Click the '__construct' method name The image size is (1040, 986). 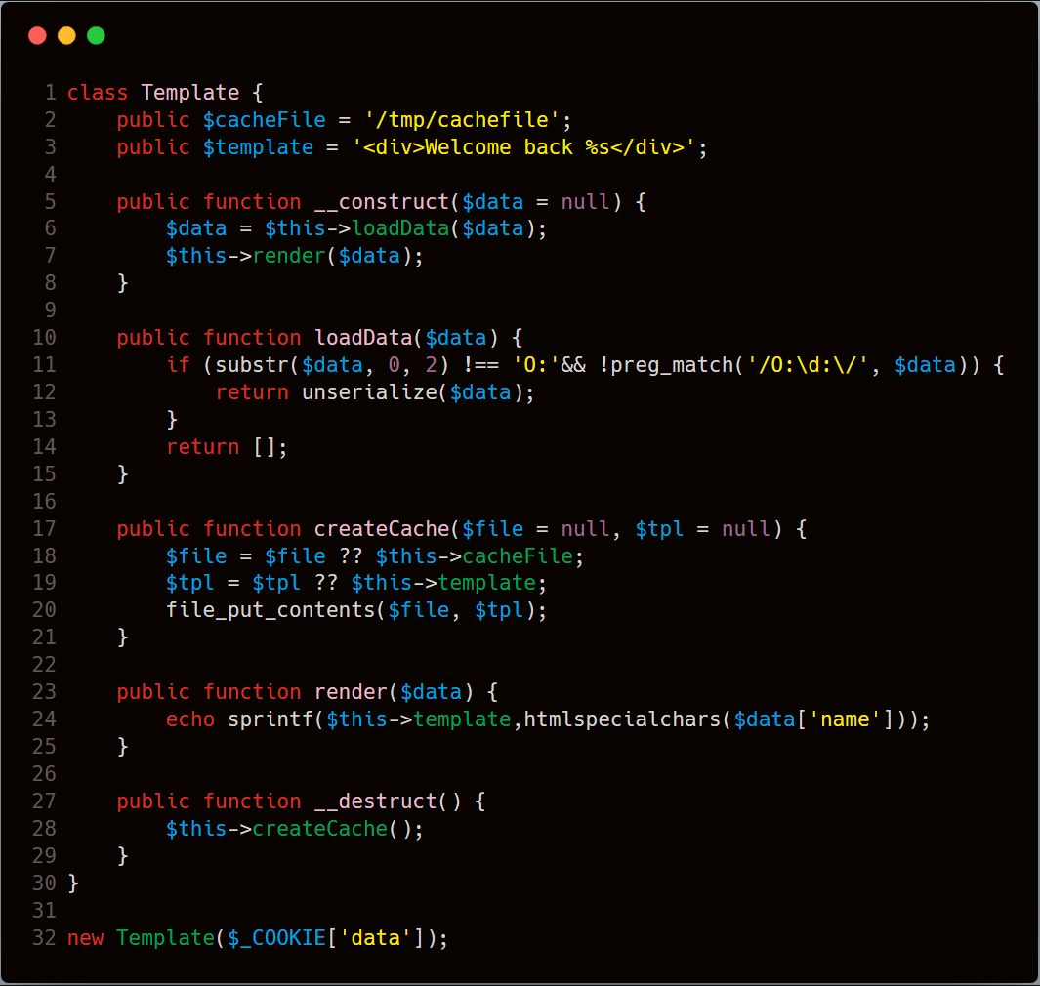coord(382,201)
